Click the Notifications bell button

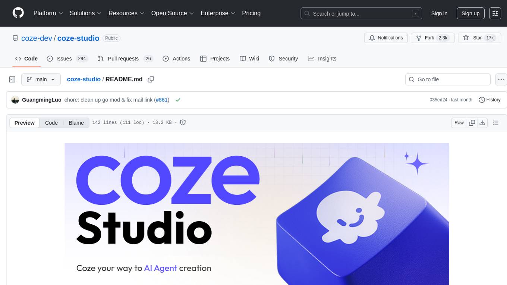[x=386, y=38]
